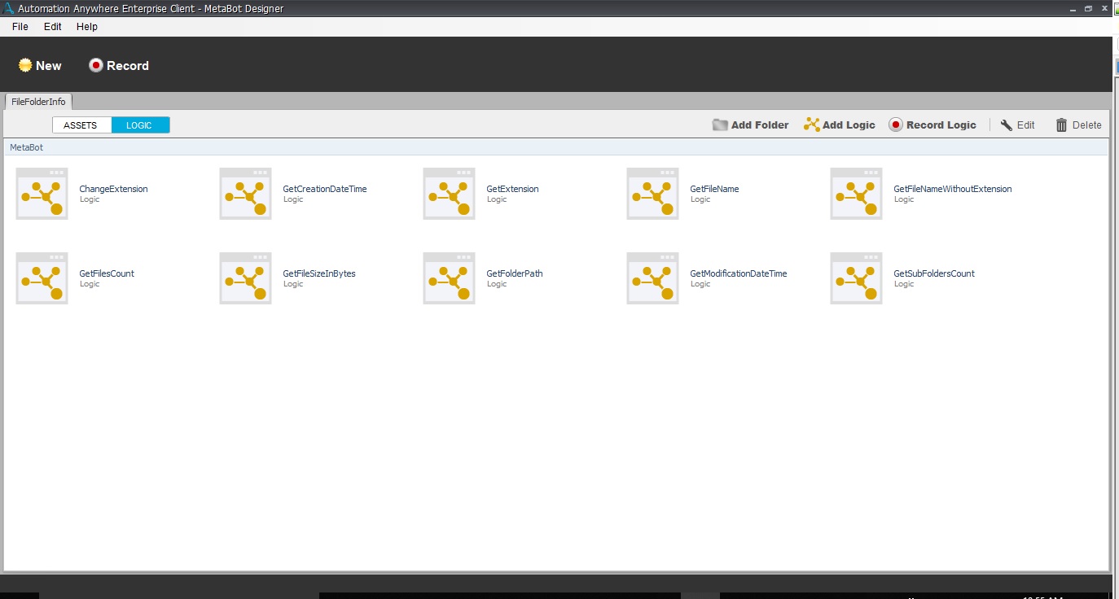Click the GetFileName name text
Image resolution: width=1119 pixels, height=599 pixels.
714,189
